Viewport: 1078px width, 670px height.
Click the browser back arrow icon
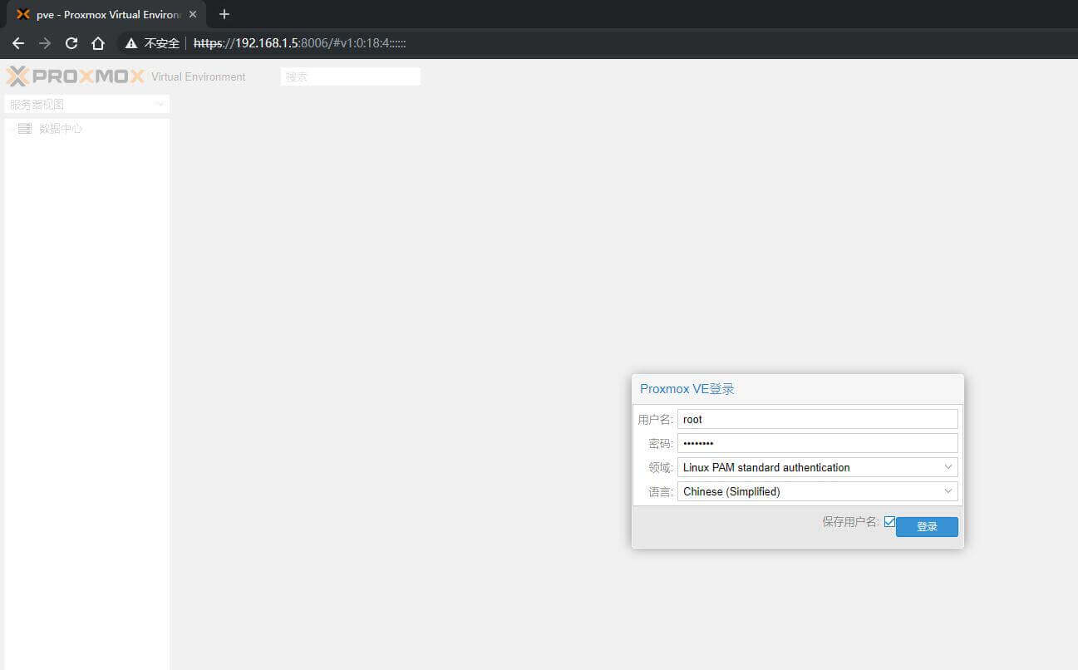coord(18,43)
